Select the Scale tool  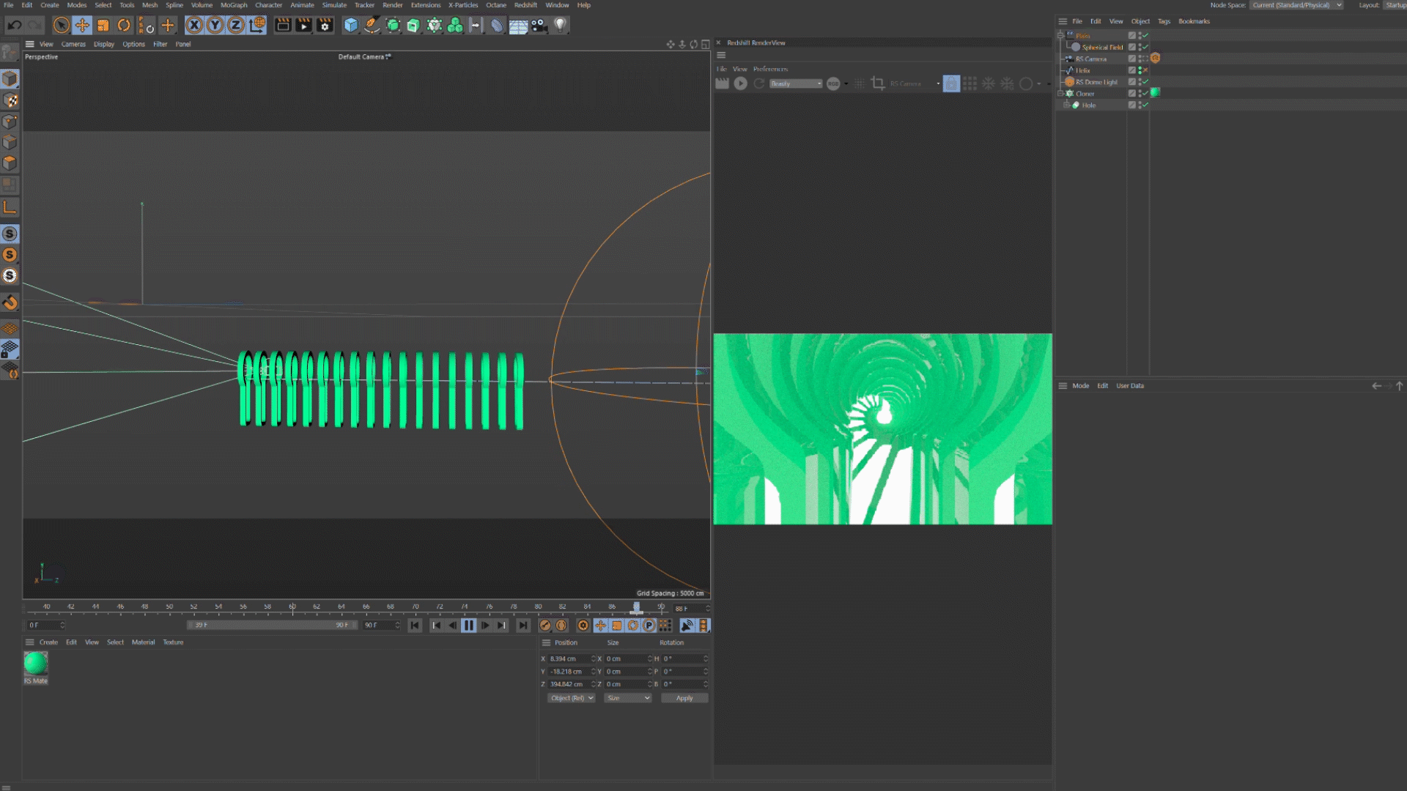coord(103,25)
